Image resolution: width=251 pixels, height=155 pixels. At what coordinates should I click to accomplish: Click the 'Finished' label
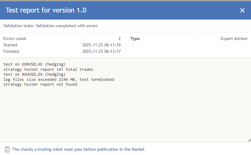tap(11, 52)
